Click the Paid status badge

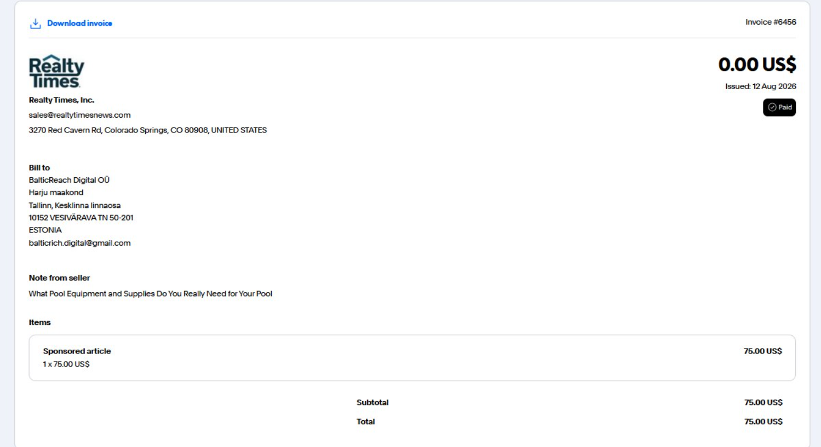[779, 107]
